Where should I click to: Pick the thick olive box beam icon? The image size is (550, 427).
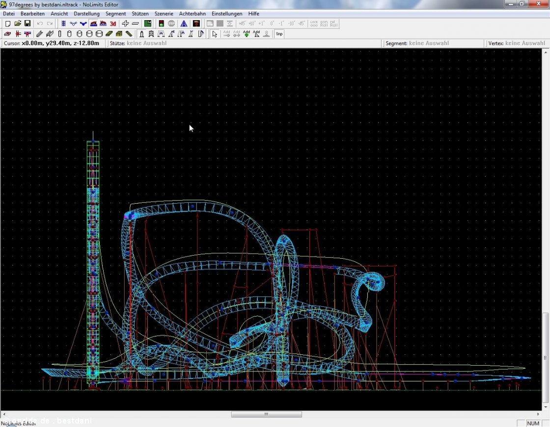tap(119, 34)
